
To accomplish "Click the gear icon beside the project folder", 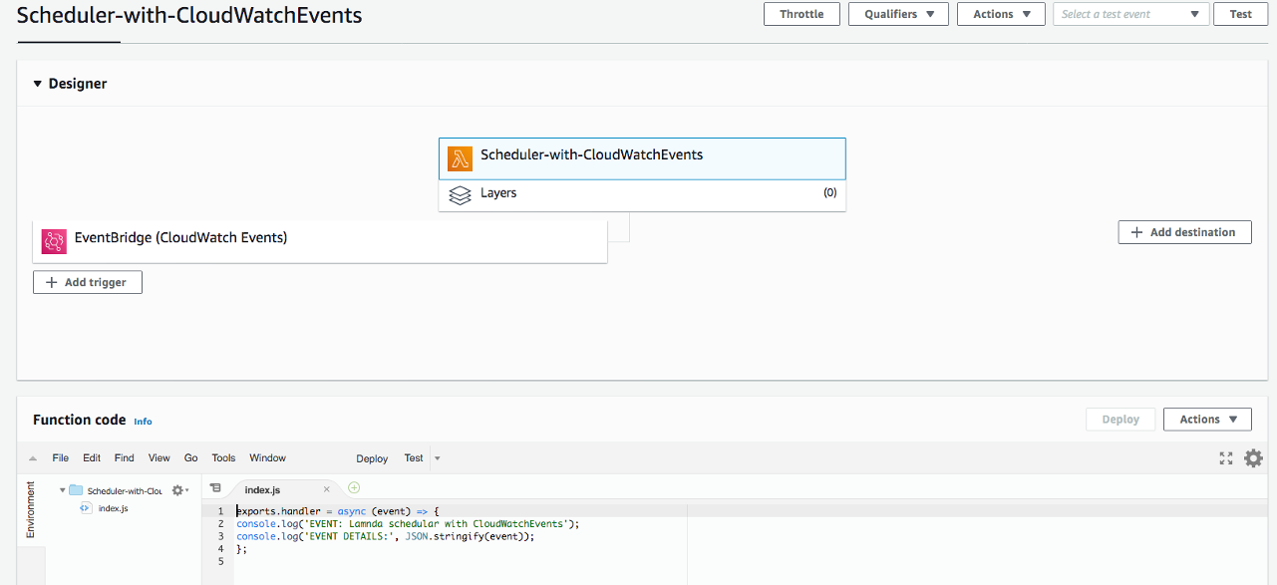I will click(x=176, y=489).
